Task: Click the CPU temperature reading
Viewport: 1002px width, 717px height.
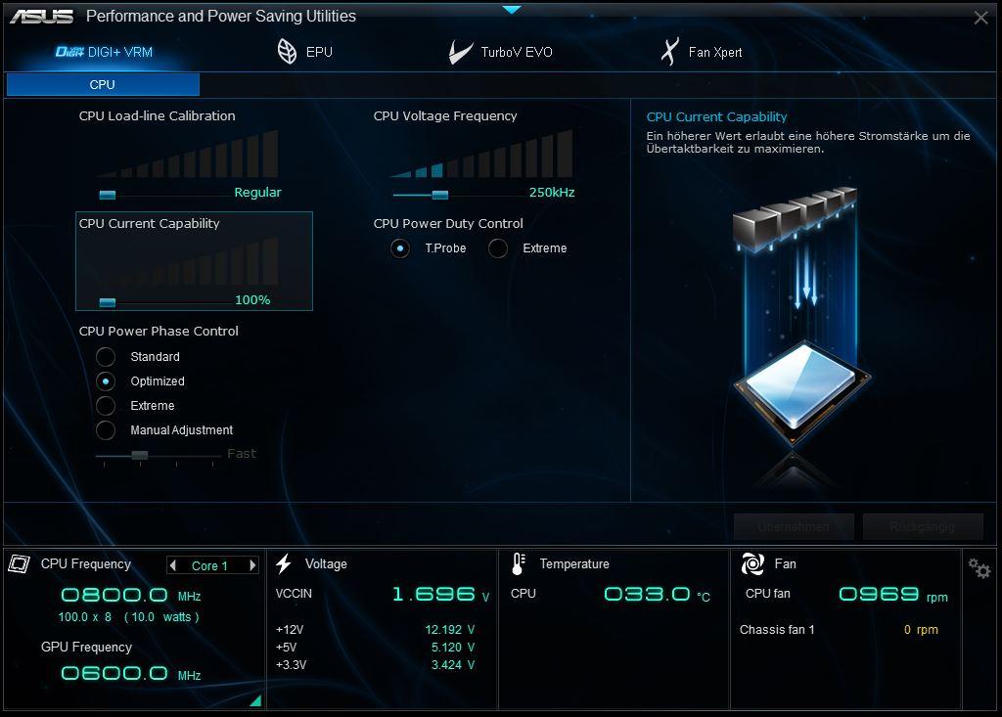Action: pos(657,595)
